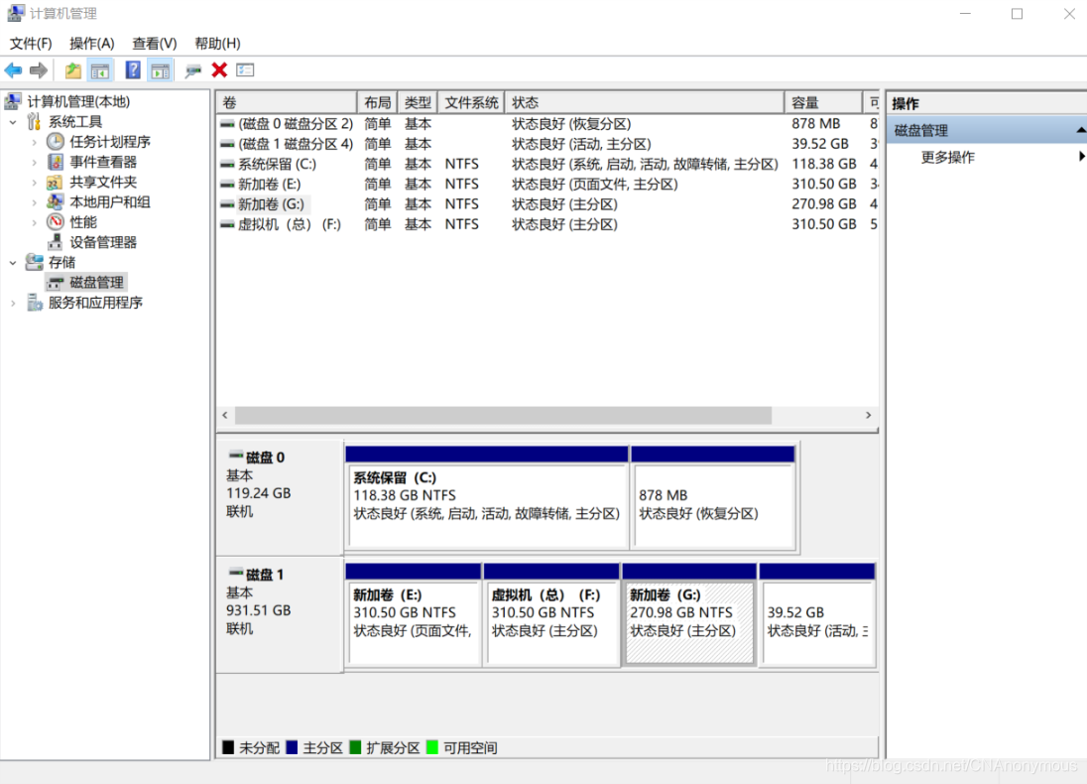The width and height of the screenshot is (1087, 784).
Task: Click the 新加卷 (E:) partition block
Action: click(414, 615)
